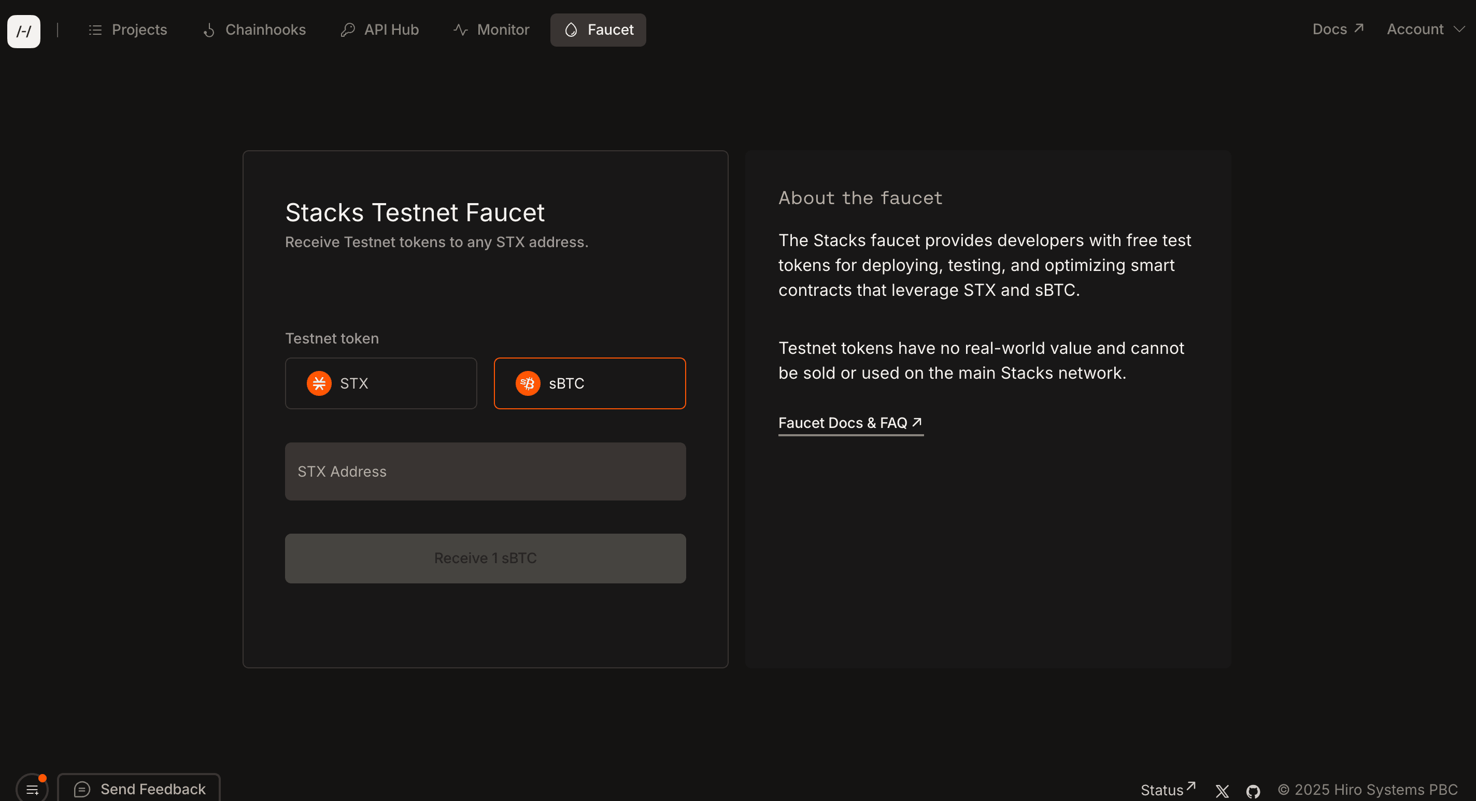1476x801 pixels.
Task: Choose sBTC as the testnet token
Action: click(590, 383)
